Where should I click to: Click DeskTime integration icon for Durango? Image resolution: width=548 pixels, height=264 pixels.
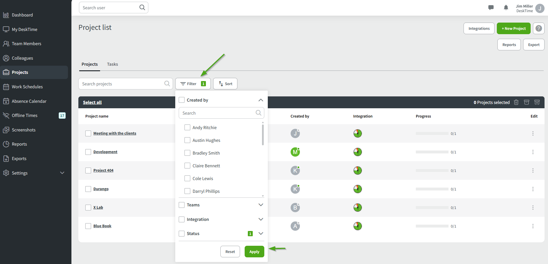pos(358,189)
